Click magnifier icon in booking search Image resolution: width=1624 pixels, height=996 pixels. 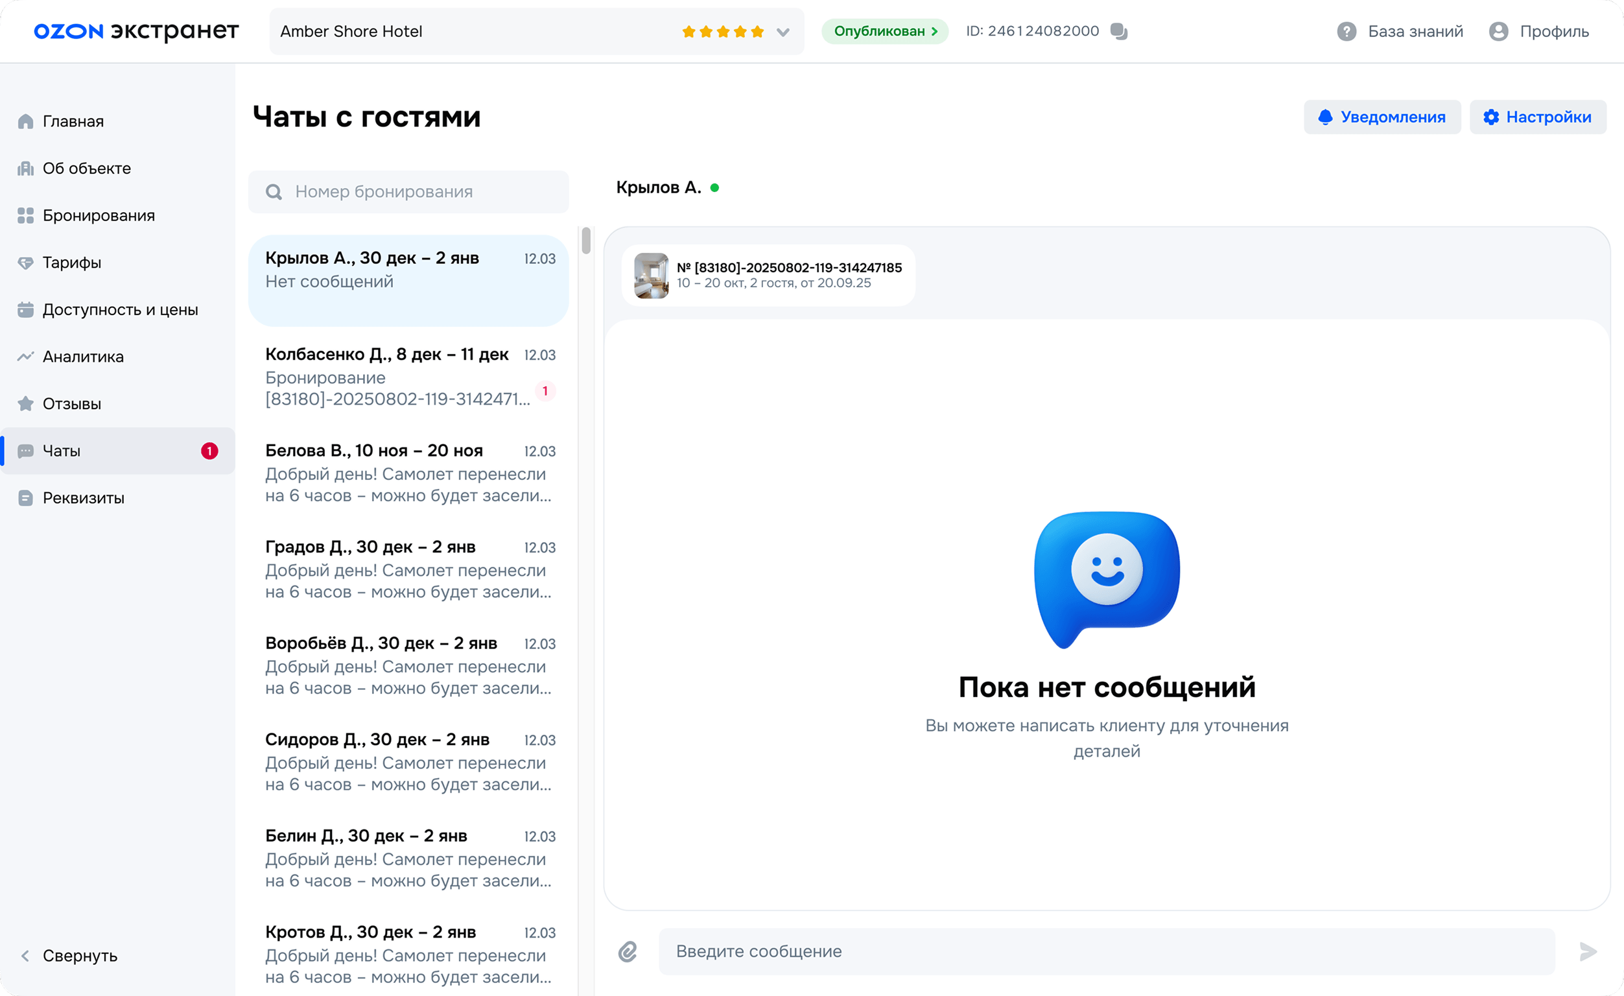pos(274,192)
